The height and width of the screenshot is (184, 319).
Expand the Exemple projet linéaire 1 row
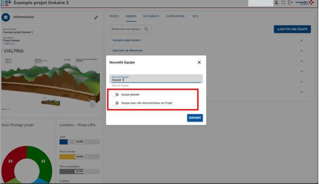click(x=302, y=40)
